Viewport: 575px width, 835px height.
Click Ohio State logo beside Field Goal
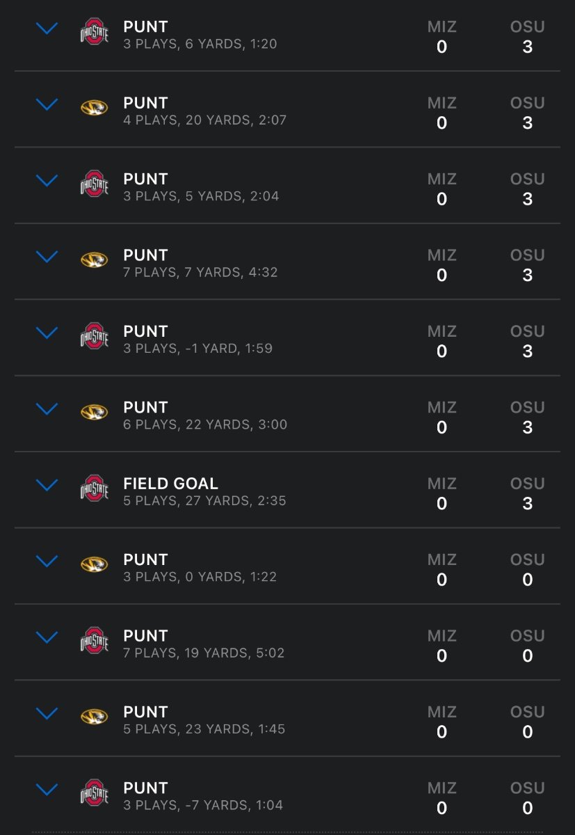pyautogui.click(x=95, y=489)
